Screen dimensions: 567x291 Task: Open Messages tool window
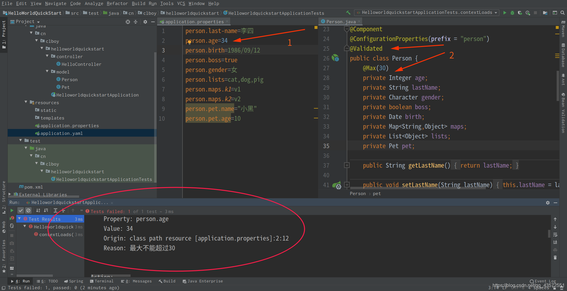coord(136,281)
